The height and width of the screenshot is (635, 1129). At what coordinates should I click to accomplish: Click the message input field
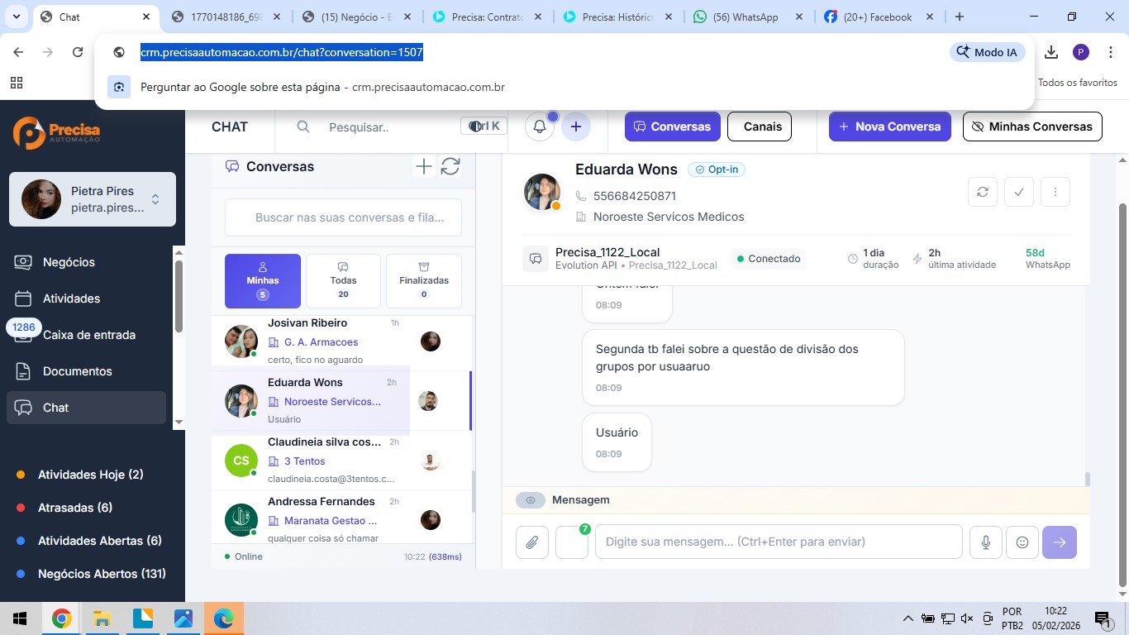(778, 542)
